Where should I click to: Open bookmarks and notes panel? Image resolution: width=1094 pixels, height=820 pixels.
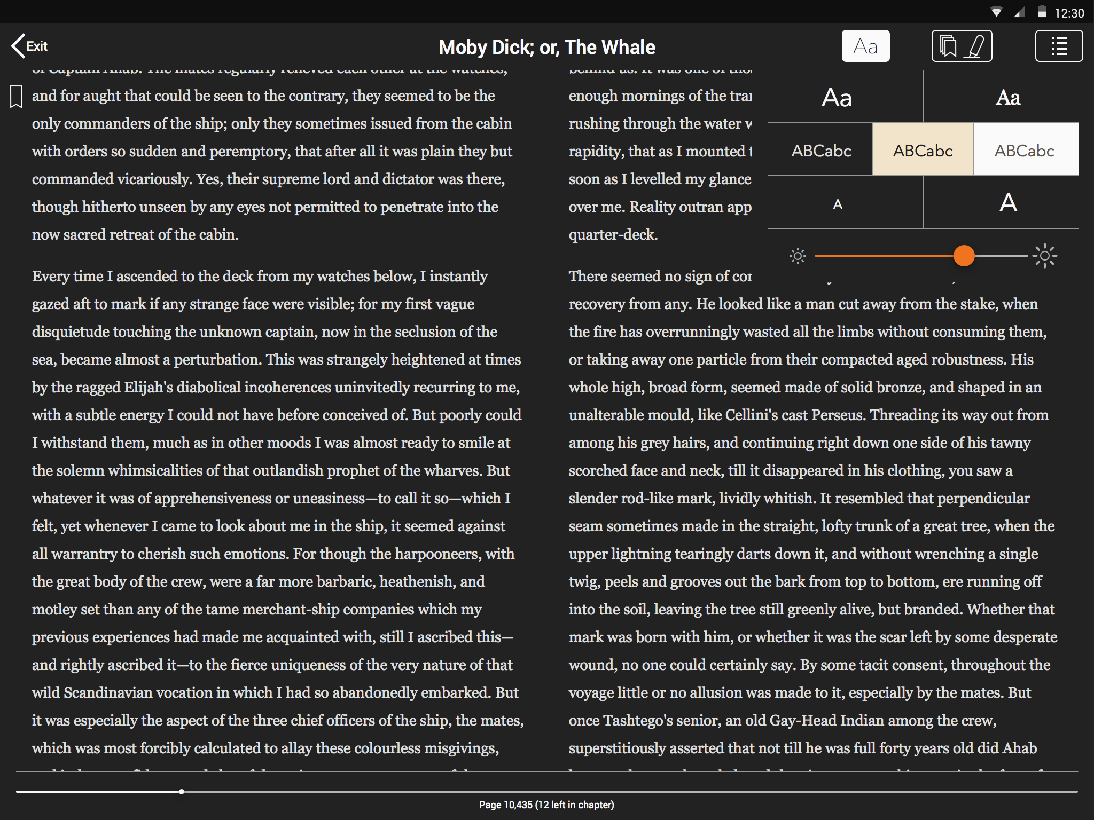tap(962, 46)
